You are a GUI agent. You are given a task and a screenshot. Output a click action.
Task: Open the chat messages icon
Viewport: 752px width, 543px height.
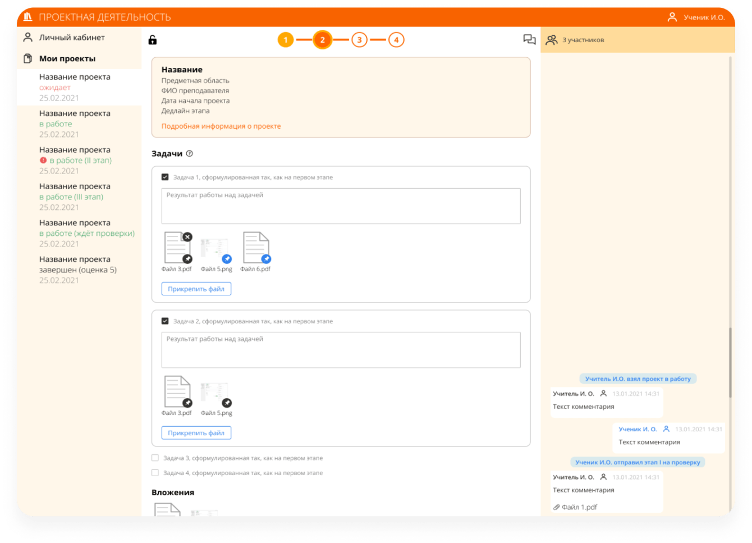coord(529,39)
